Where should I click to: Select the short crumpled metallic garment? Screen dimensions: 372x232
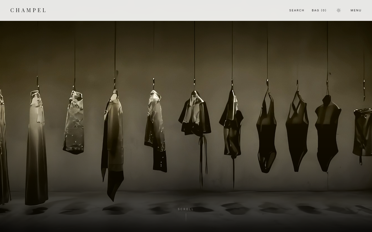[x=74, y=122]
